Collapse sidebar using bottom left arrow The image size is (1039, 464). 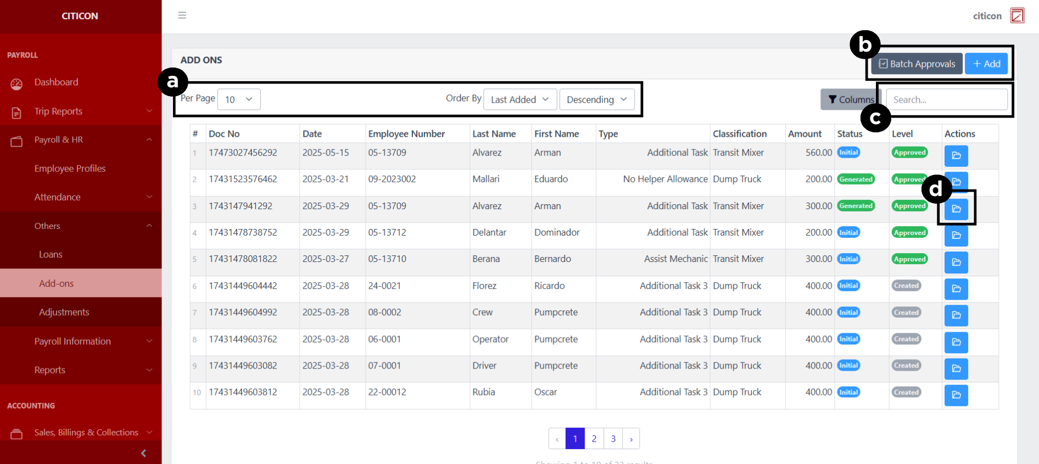tap(143, 453)
